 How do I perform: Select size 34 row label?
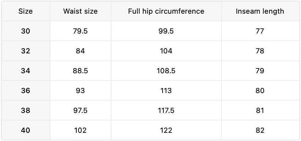click(25, 71)
